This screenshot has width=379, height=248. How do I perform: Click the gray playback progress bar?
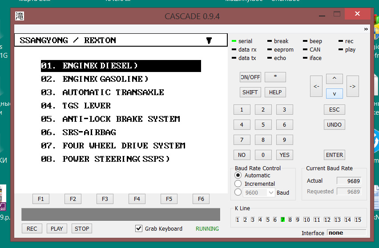121,214
